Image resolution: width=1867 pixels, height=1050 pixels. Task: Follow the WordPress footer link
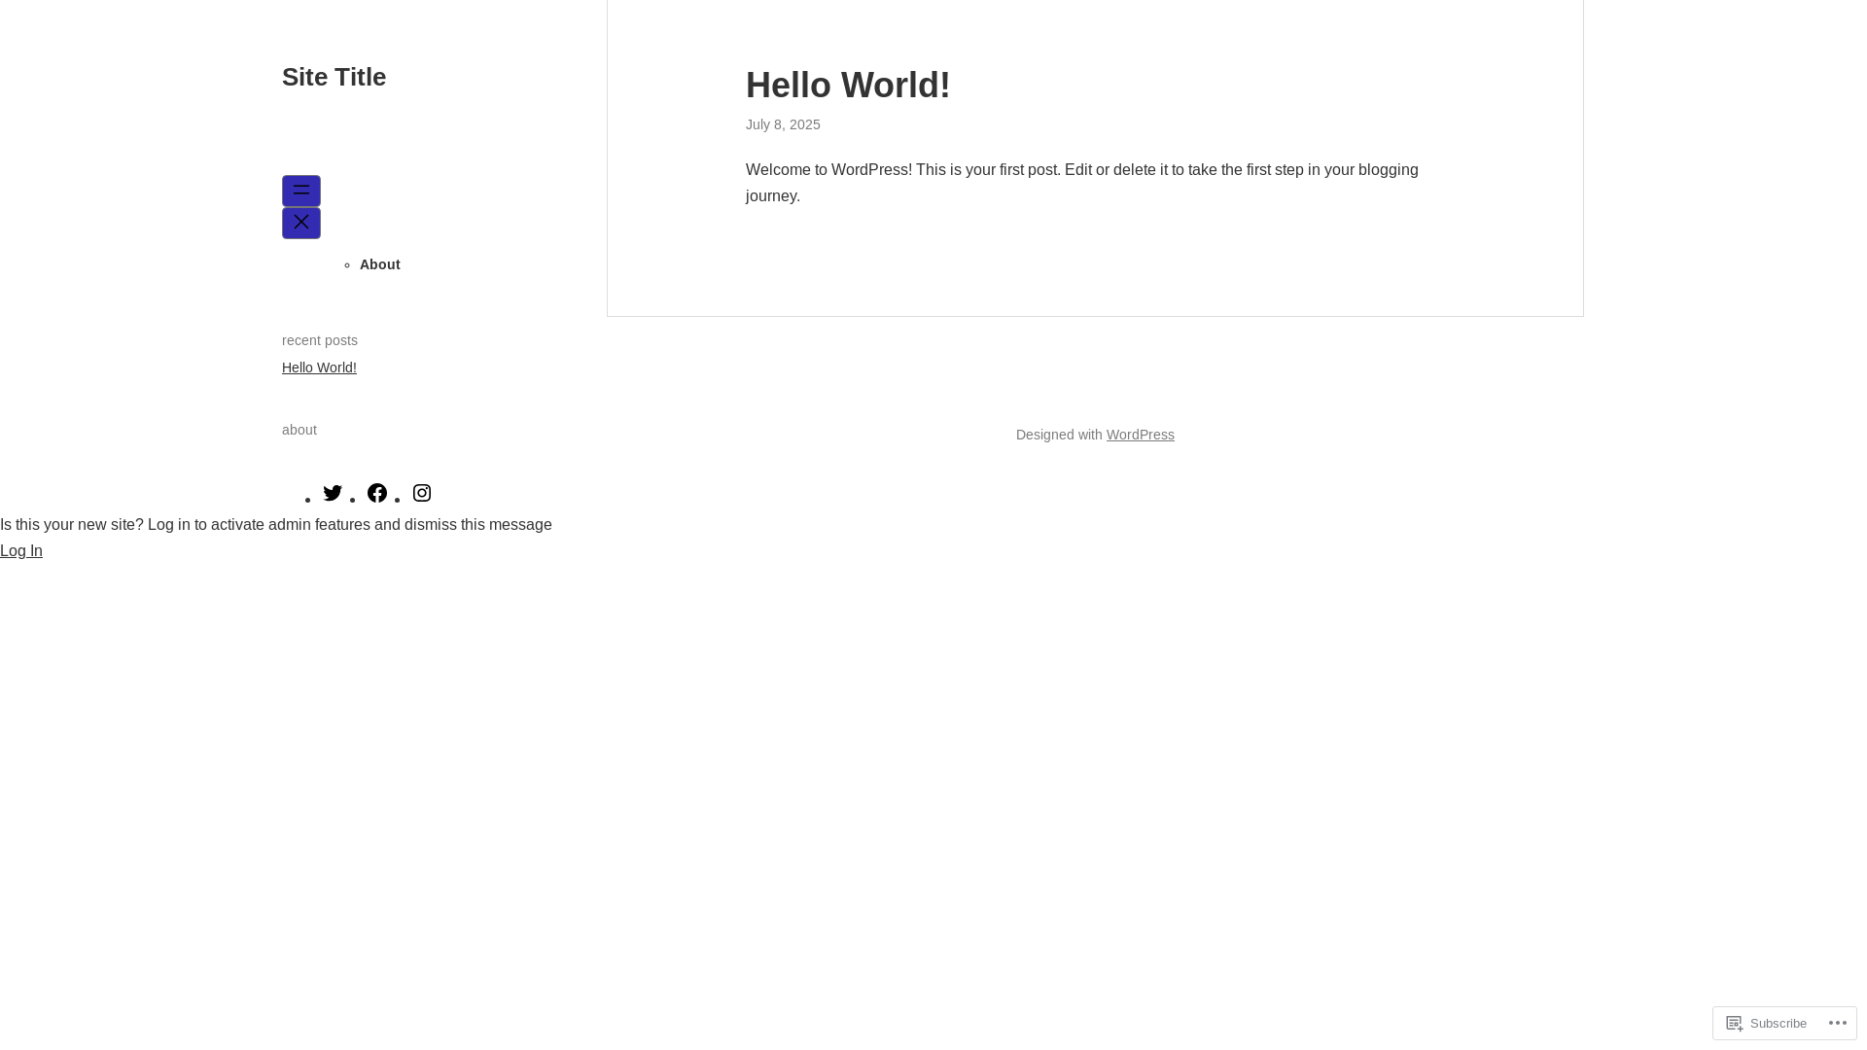click(1140, 435)
